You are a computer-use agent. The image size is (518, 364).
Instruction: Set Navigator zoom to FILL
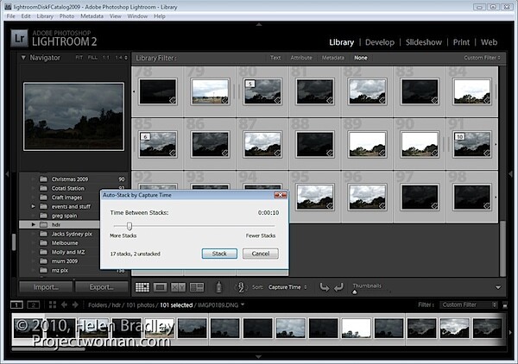click(92, 58)
